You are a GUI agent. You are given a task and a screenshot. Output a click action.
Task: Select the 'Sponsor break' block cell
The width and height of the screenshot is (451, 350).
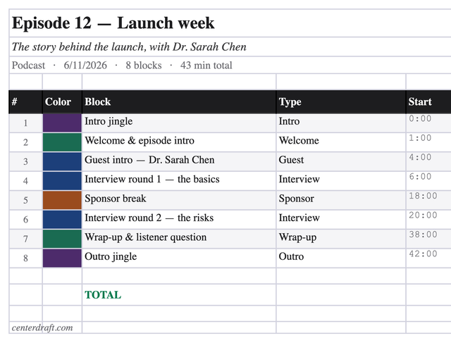pos(179,200)
